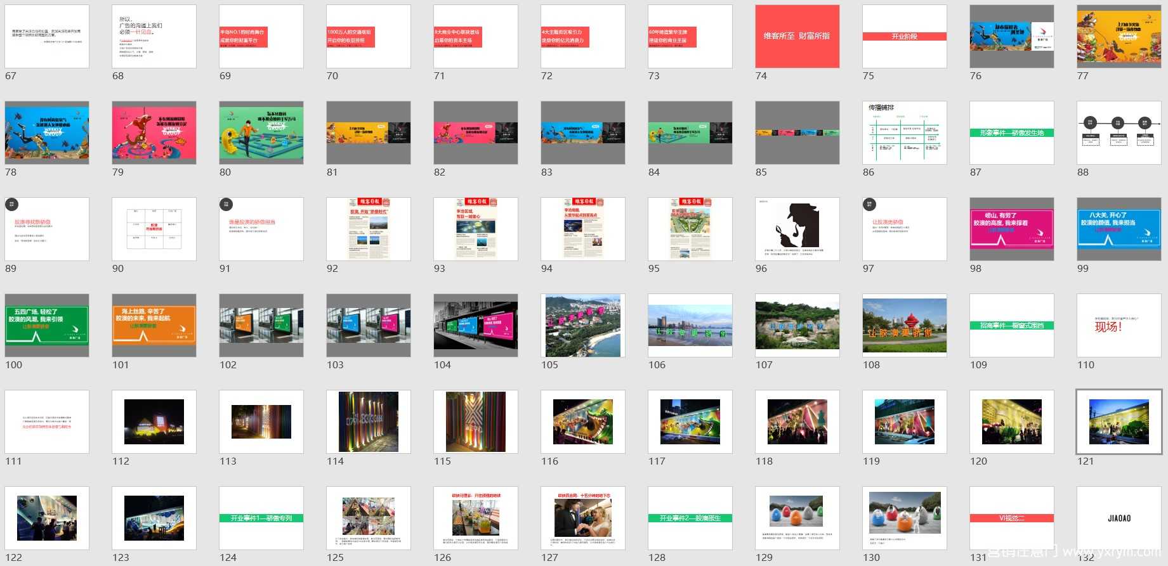Select red sculpture slide 108
1168x566 pixels.
point(905,325)
